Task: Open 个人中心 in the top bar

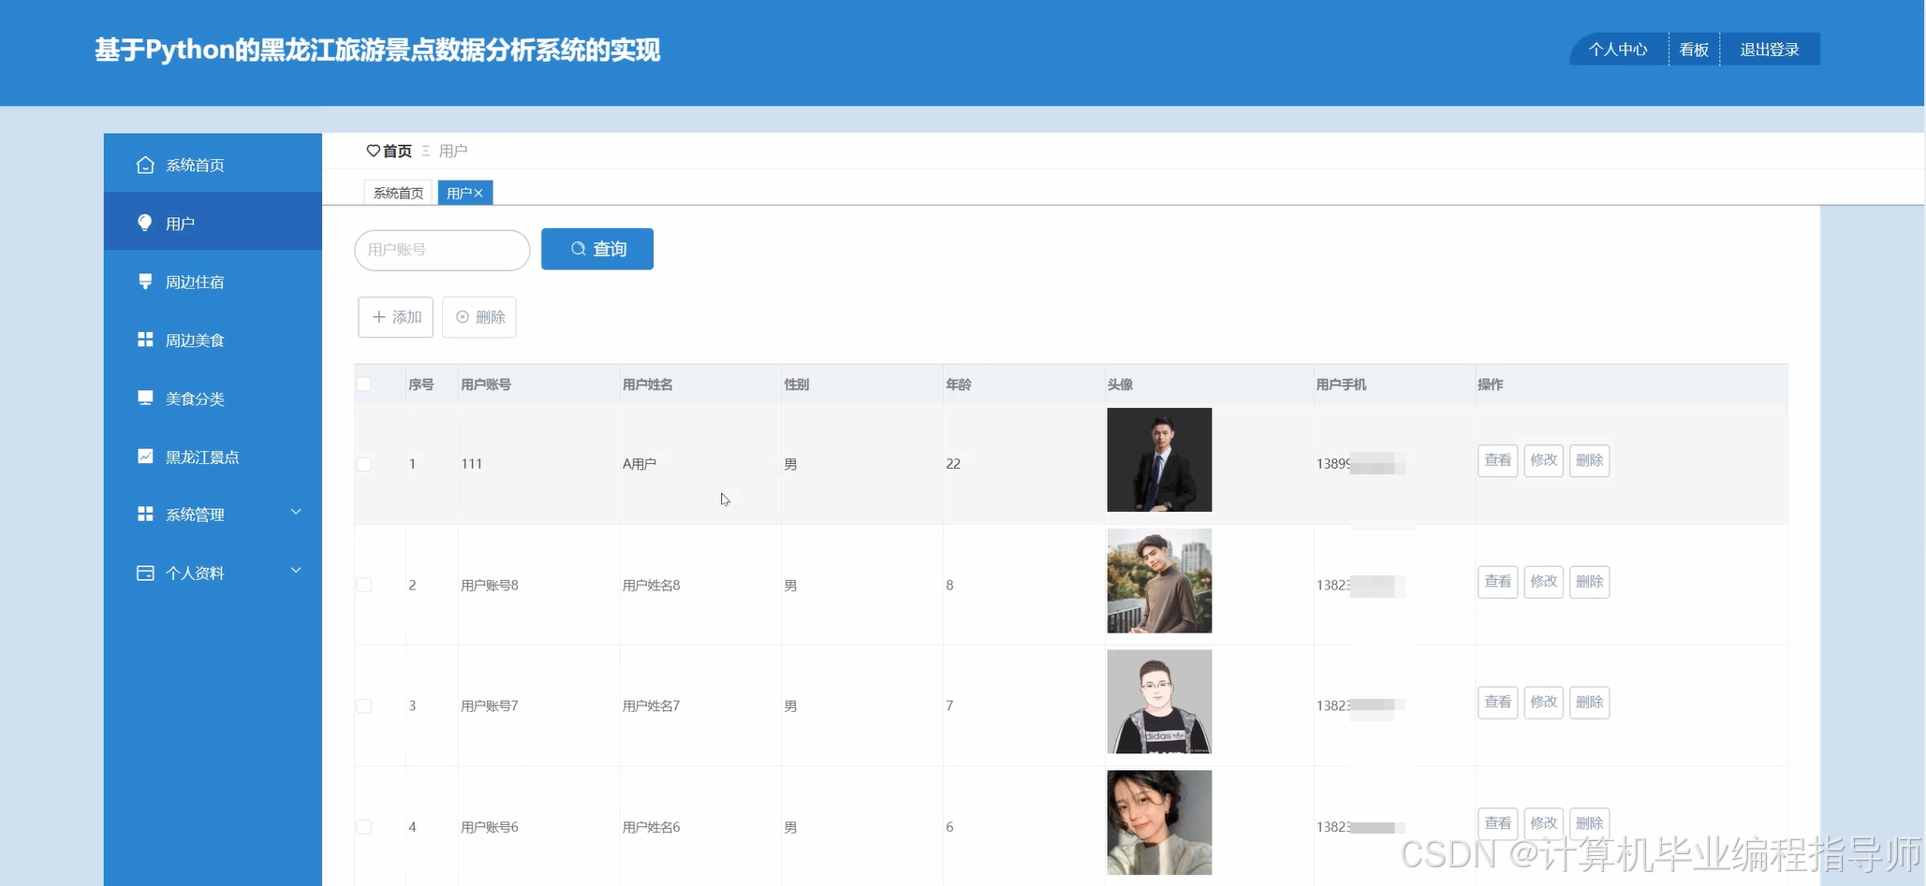Action: pos(1618,50)
